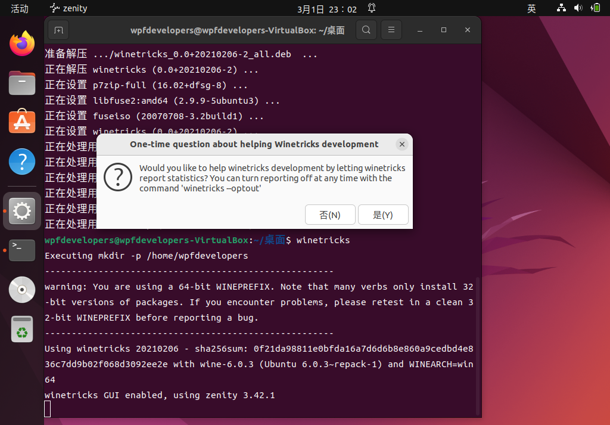Screen dimensions: 610x425
Task: Click the volume speaker icon
Action: coord(578,8)
